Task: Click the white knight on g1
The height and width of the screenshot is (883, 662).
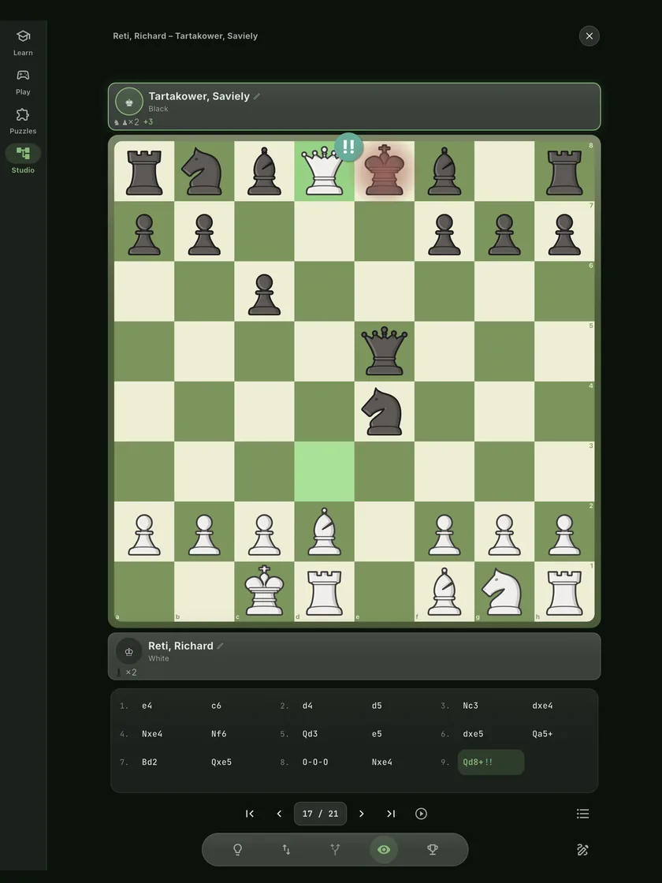Action: point(504,591)
